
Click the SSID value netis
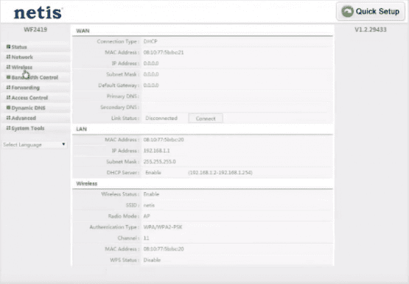pyautogui.click(x=149, y=205)
